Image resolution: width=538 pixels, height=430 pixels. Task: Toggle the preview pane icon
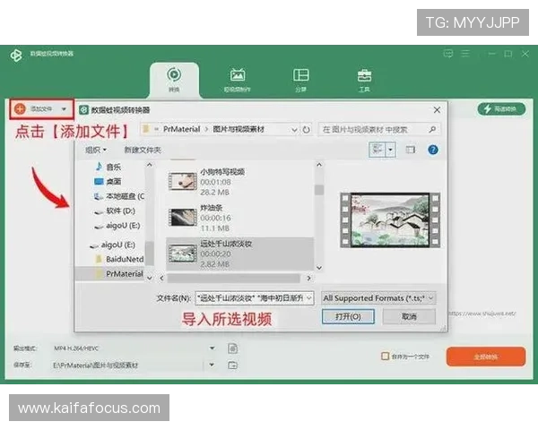pyautogui.click(x=410, y=150)
